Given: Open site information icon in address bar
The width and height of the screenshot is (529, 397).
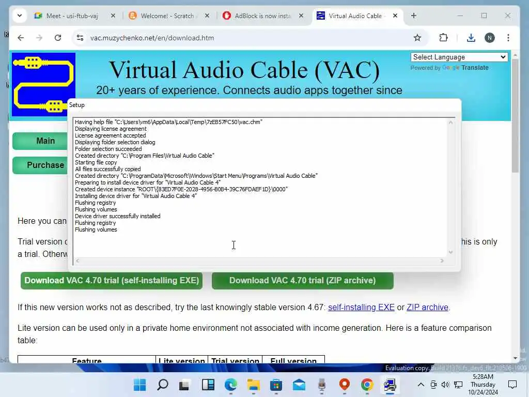Looking at the screenshot, I should pyautogui.click(x=80, y=38).
